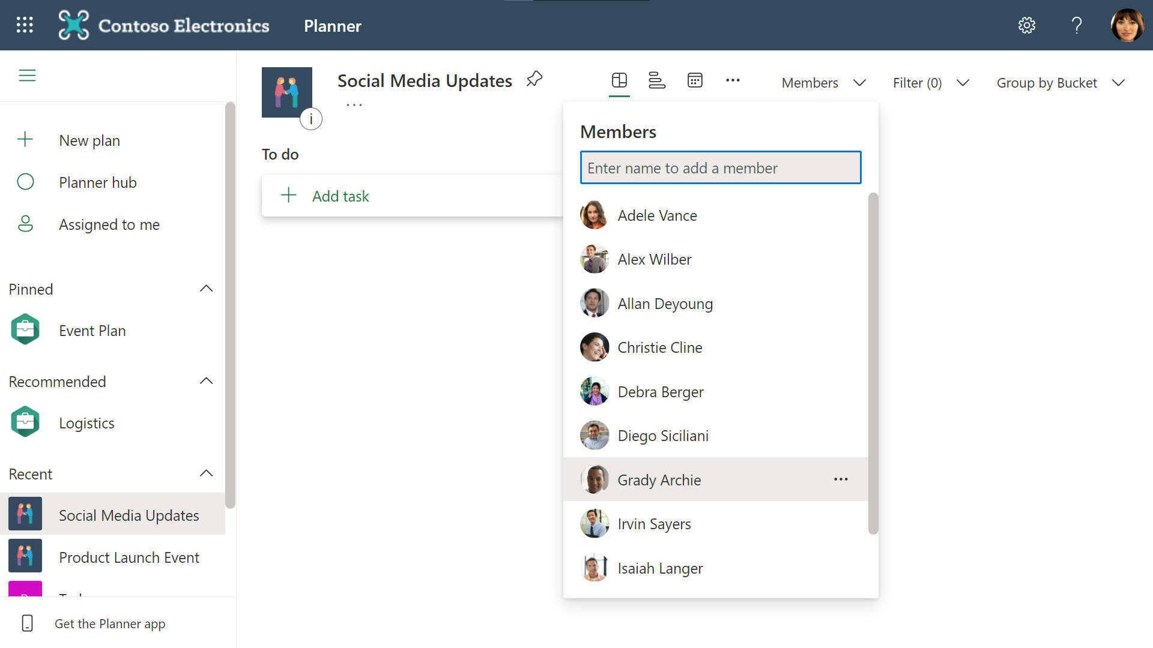Select Christie Cline member name
Screen dimensions: 1153x648
click(x=660, y=347)
